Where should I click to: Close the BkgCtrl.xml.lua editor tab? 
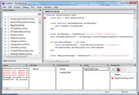tap(62, 12)
